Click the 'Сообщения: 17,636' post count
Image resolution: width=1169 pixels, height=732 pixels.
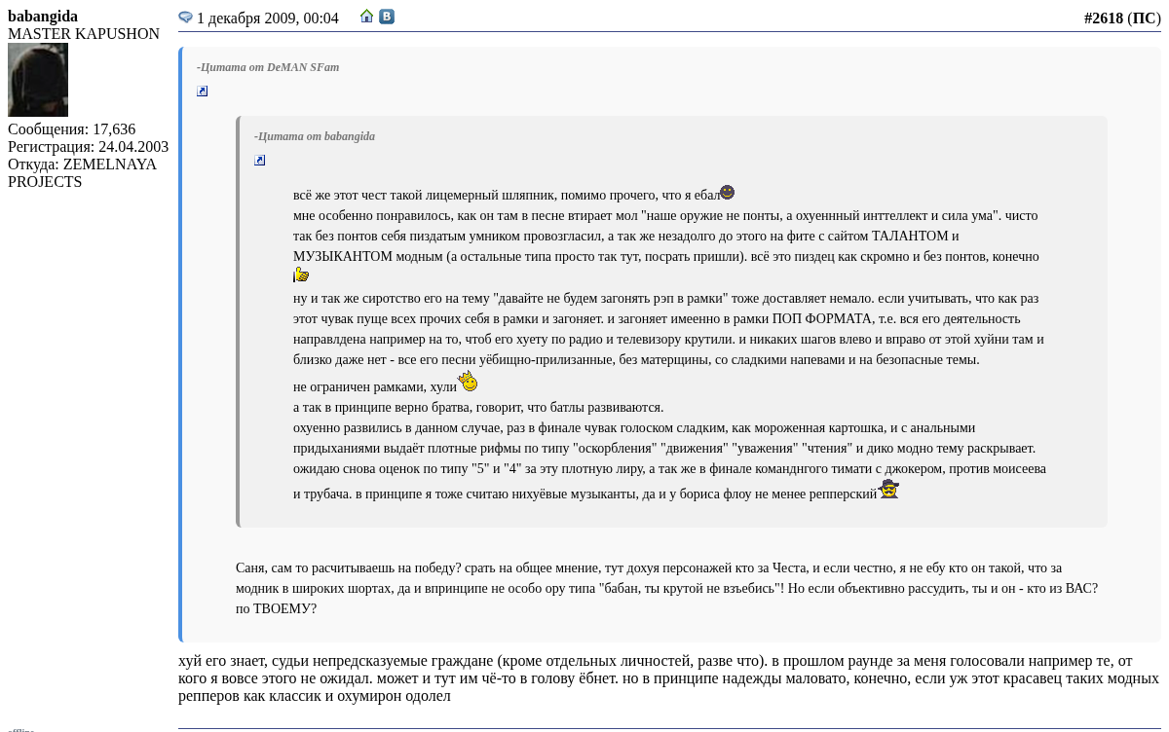tap(71, 129)
